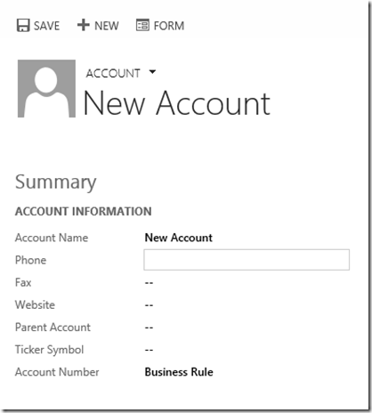The height and width of the screenshot is (413, 372).
Task: Click the empty Parent Account lookup field
Action: tap(149, 328)
